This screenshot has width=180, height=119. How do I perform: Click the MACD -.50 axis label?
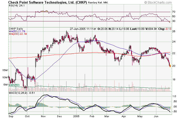pos(174,112)
